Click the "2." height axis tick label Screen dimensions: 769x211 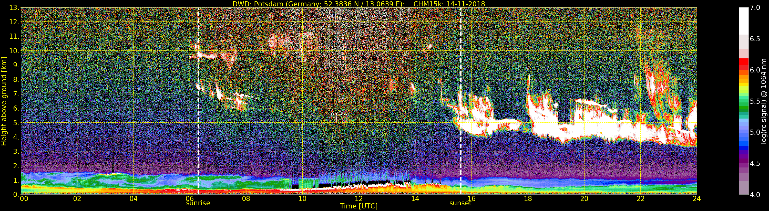click(16, 166)
